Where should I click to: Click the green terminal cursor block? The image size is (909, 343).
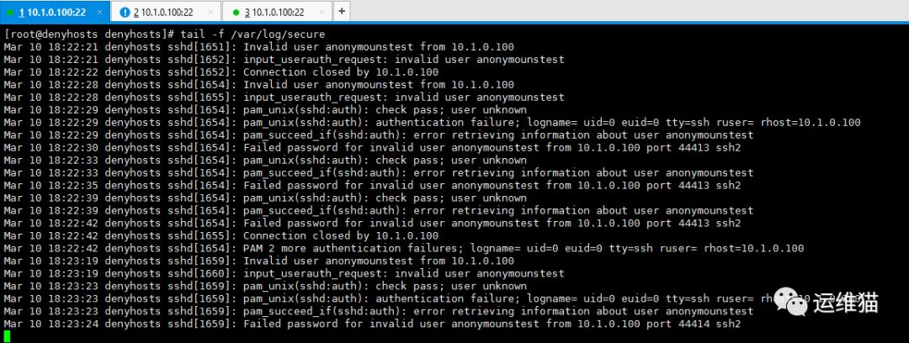pyautogui.click(x=7, y=337)
